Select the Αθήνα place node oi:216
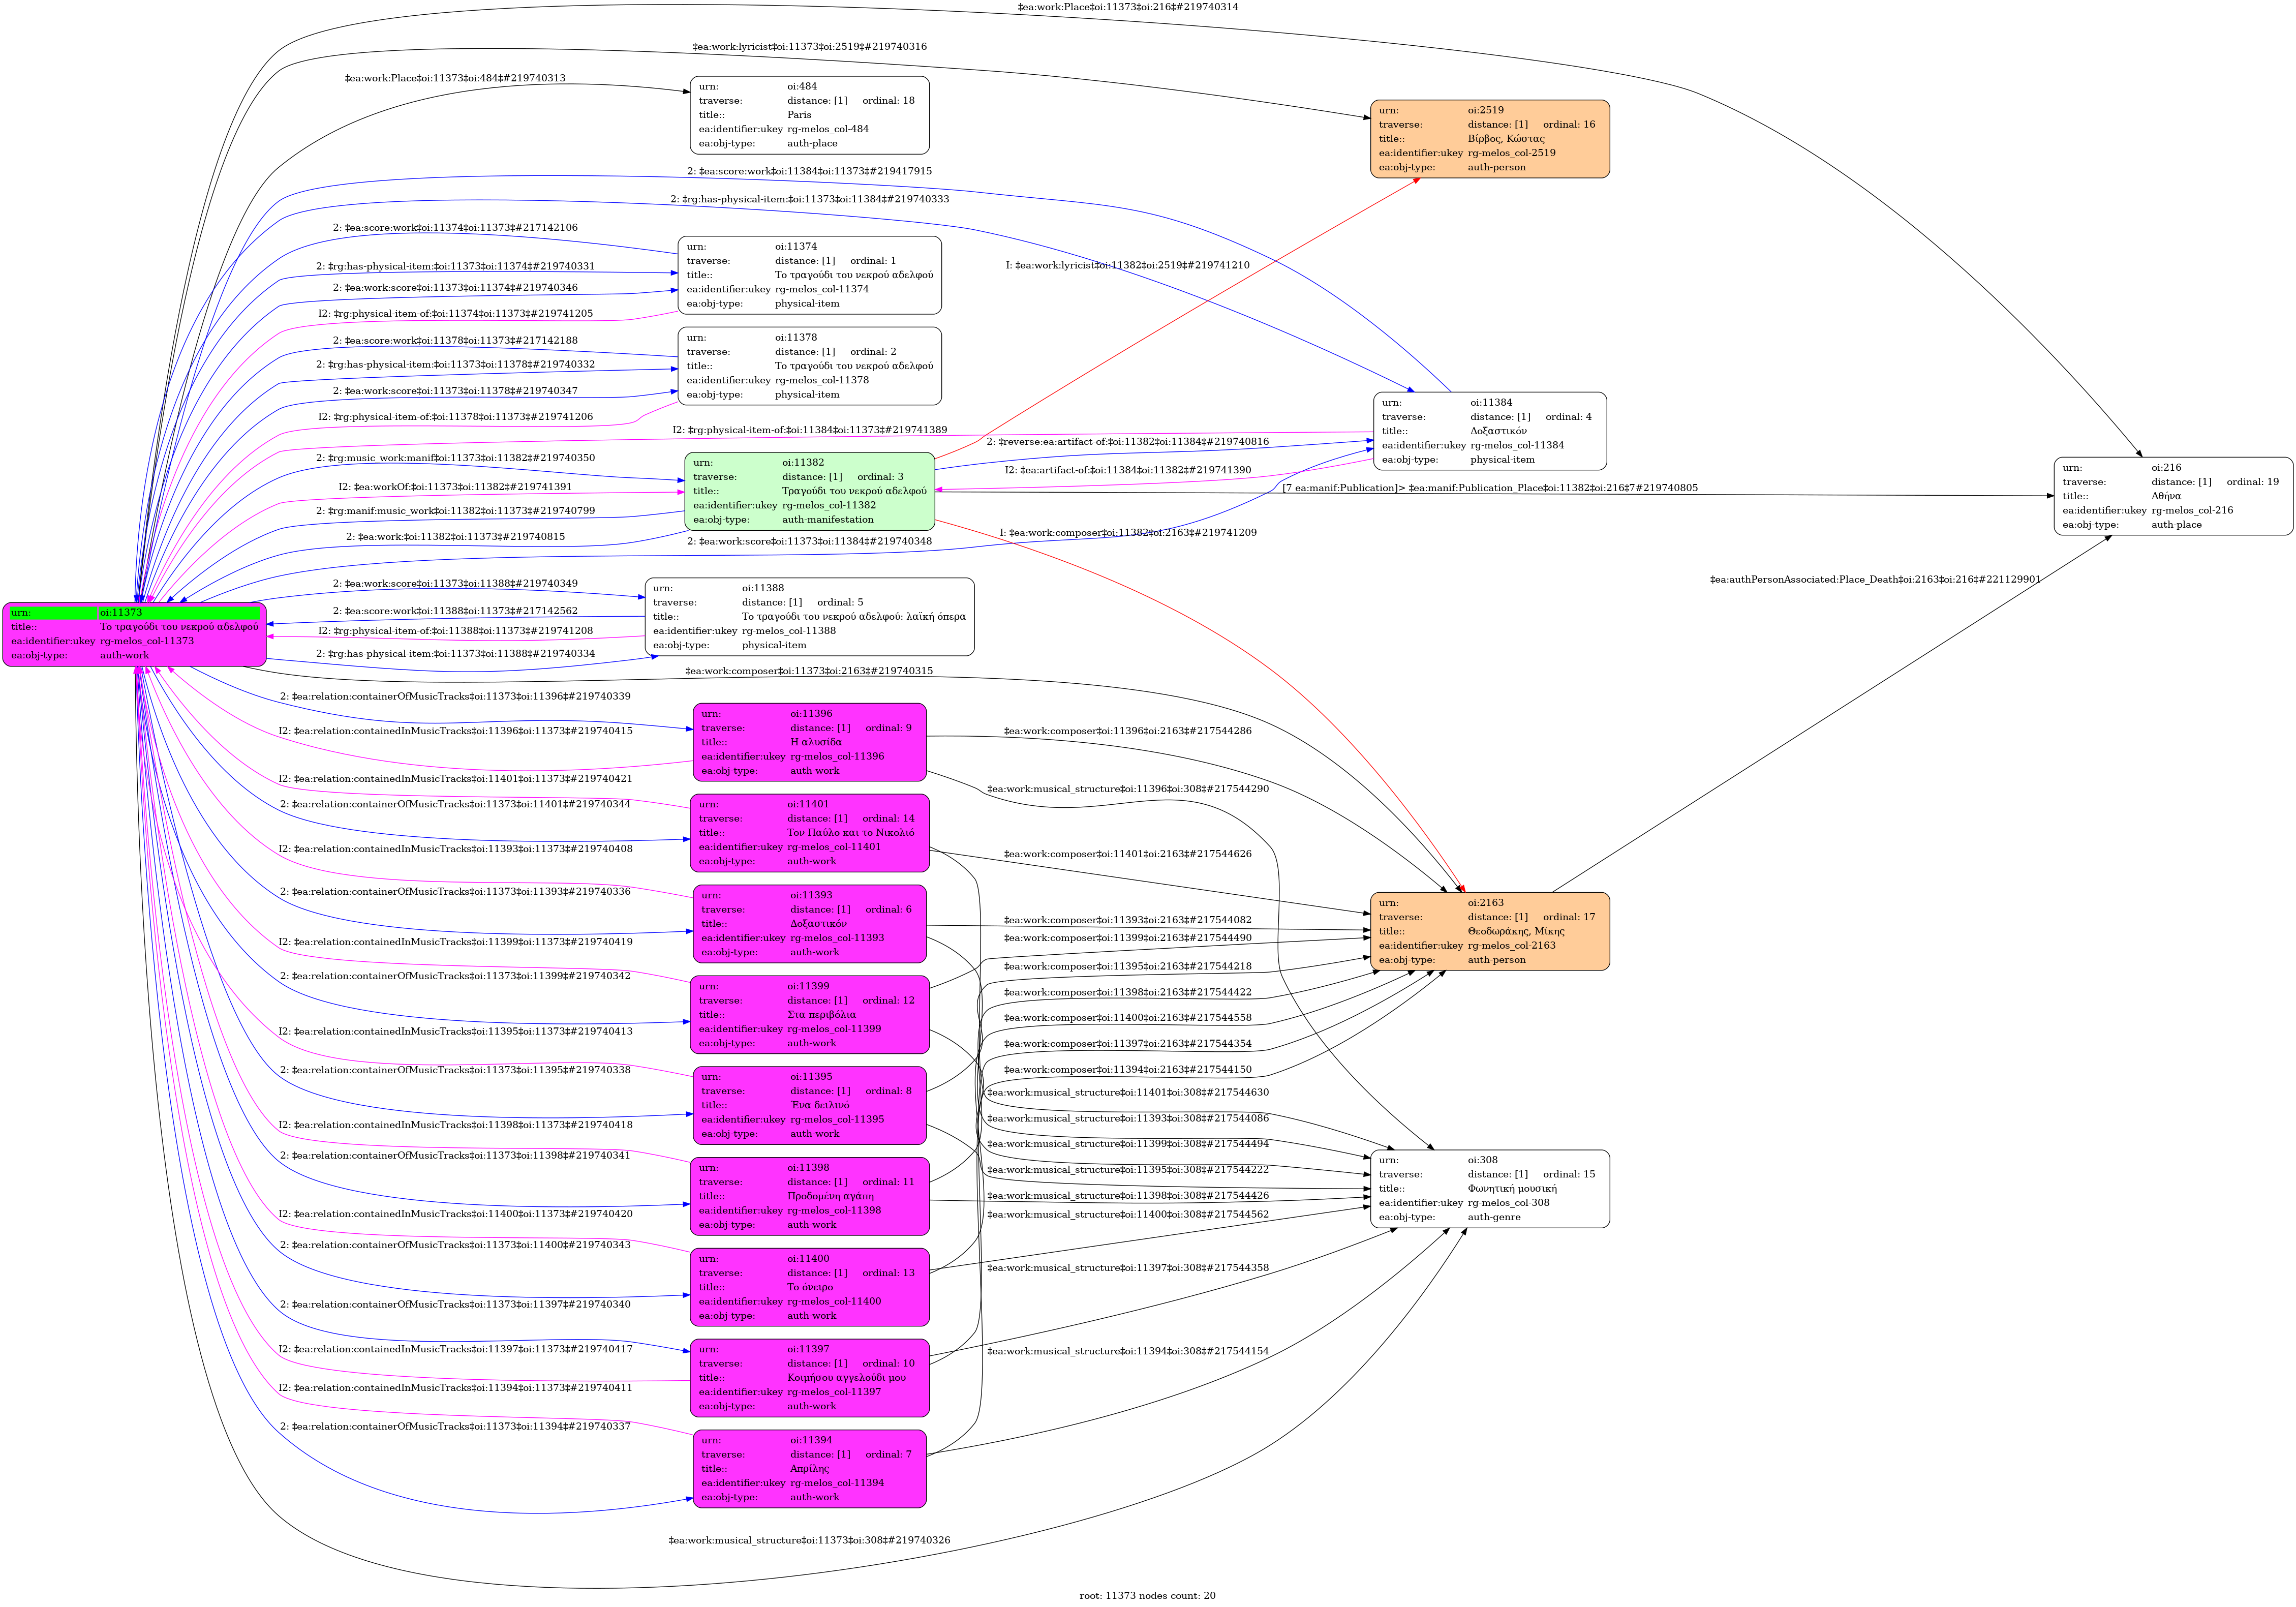 click(2173, 496)
